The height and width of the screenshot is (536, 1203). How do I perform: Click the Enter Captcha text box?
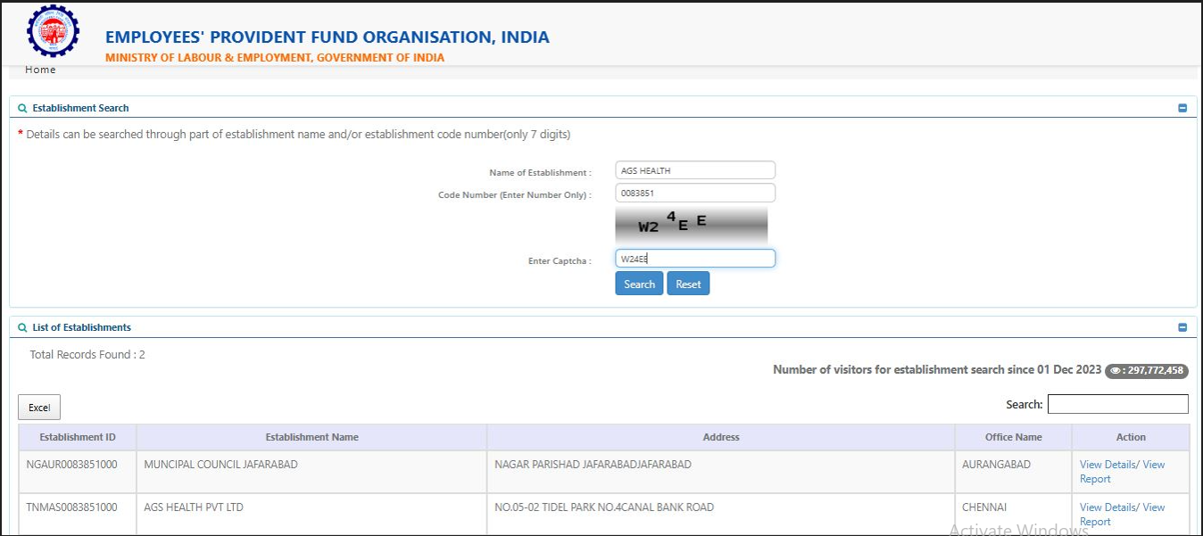coord(694,259)
